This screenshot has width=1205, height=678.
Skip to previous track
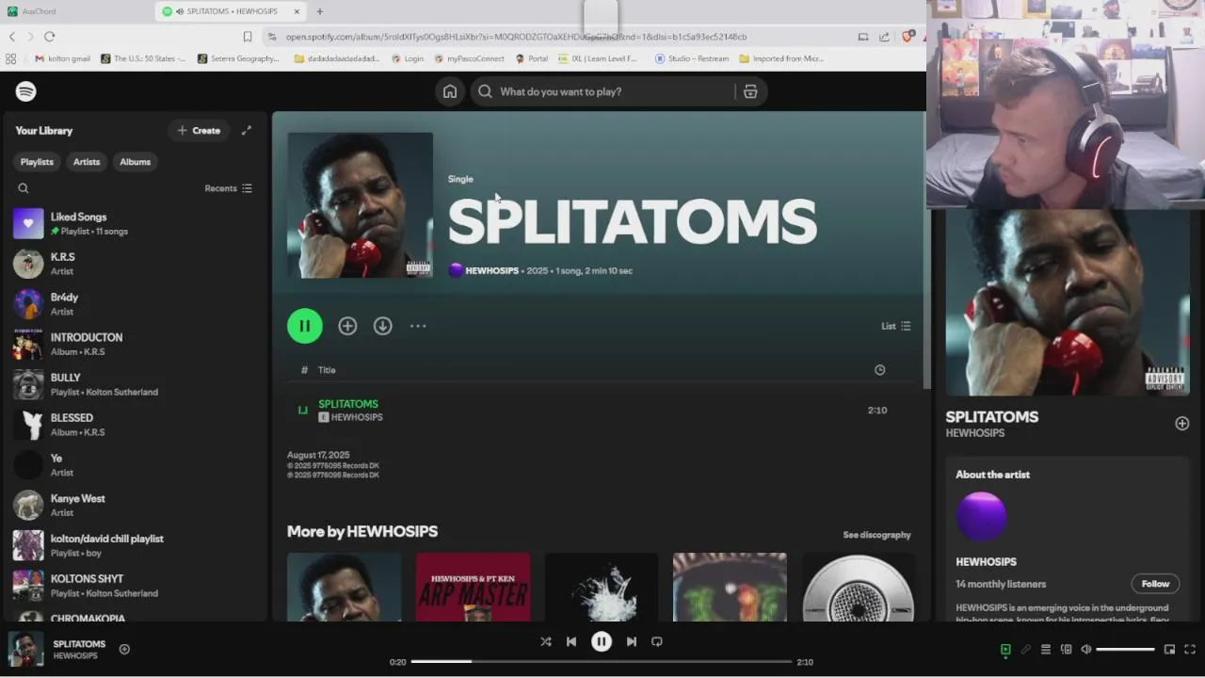[x=571, y=641]
